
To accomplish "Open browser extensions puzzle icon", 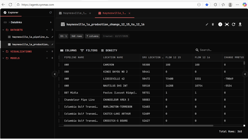I will point(215,5).
